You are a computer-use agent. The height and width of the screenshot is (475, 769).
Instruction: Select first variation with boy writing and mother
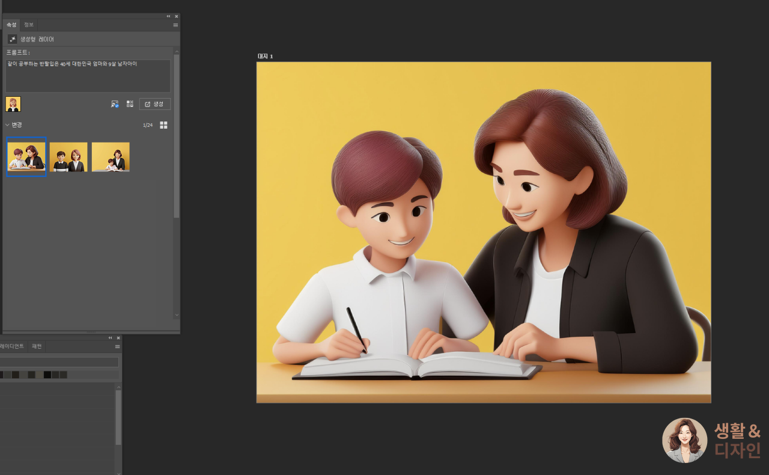click(x=26, y=157)
